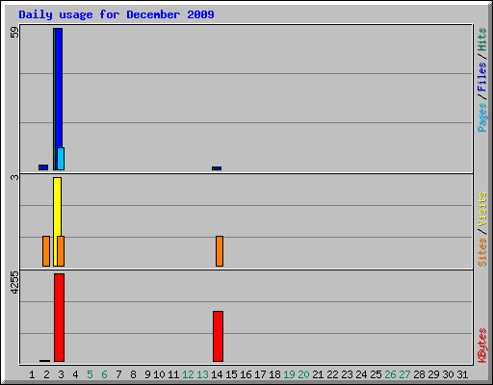The height and width of the screenshot is (385, 493).
Task: Click the '4255' KBytes scale label
Action: click(14, 283)
